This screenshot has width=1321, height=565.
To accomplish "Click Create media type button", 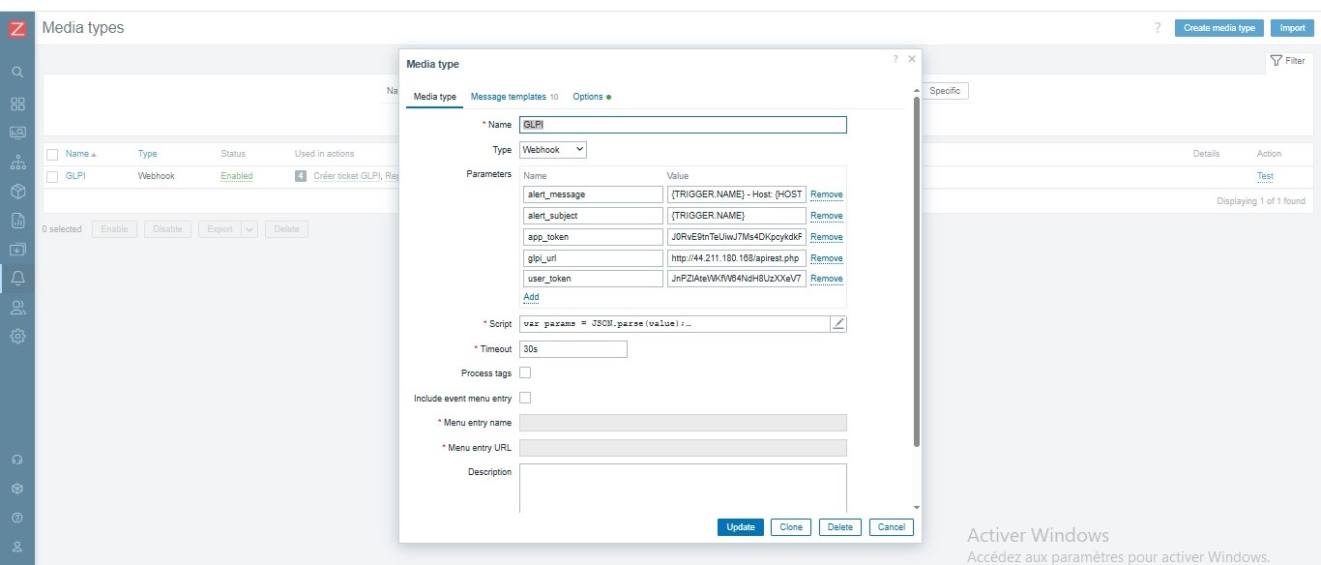I will click(x=1219, y=28).
